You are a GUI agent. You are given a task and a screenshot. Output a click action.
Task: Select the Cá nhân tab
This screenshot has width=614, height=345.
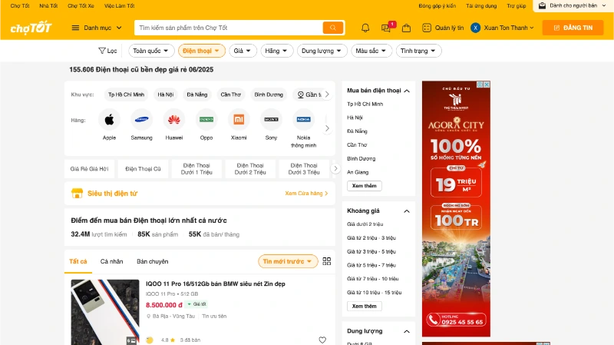(x=111, y=261)
